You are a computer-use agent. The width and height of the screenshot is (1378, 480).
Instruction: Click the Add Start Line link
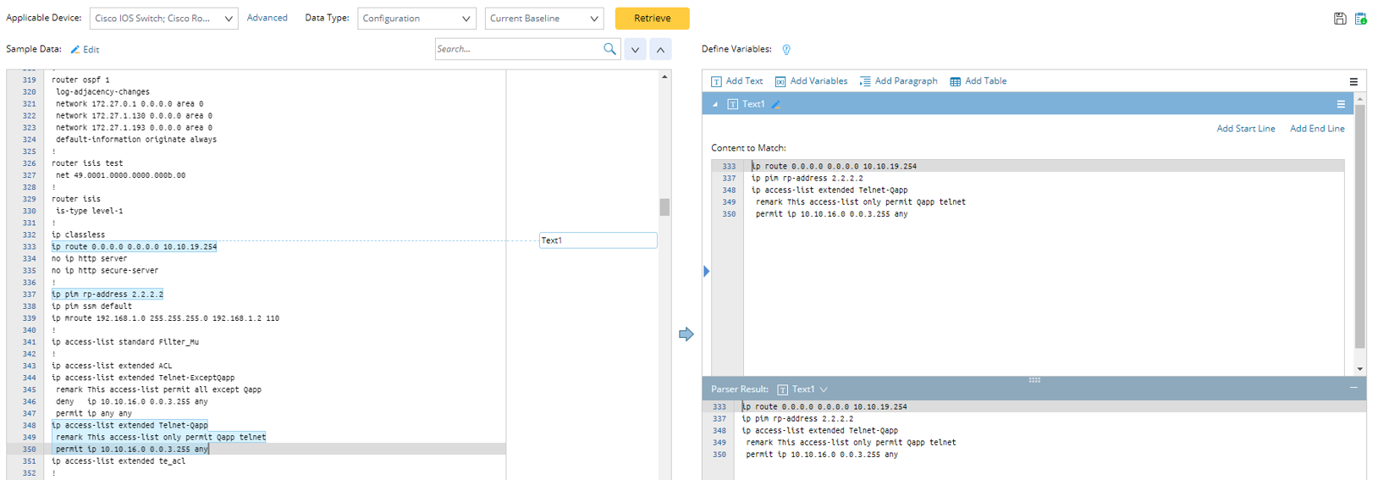pyautogui.click(x=1245, y=129)
